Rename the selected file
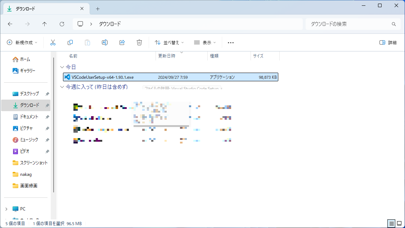Viewport: 405px width, 228px height. coord(105,42)
